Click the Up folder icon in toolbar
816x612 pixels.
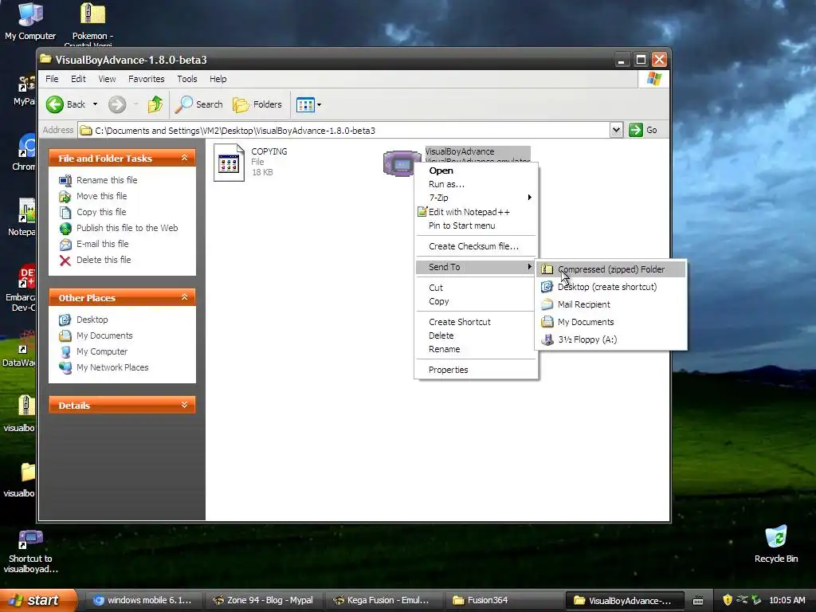click(155, 104)
